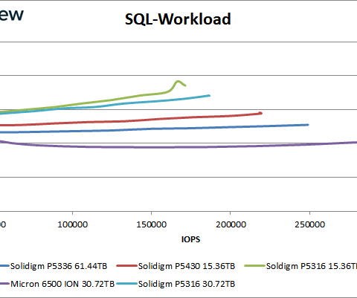
Task: Click the 150000 axis label
Action: click(x=151, y=224)
